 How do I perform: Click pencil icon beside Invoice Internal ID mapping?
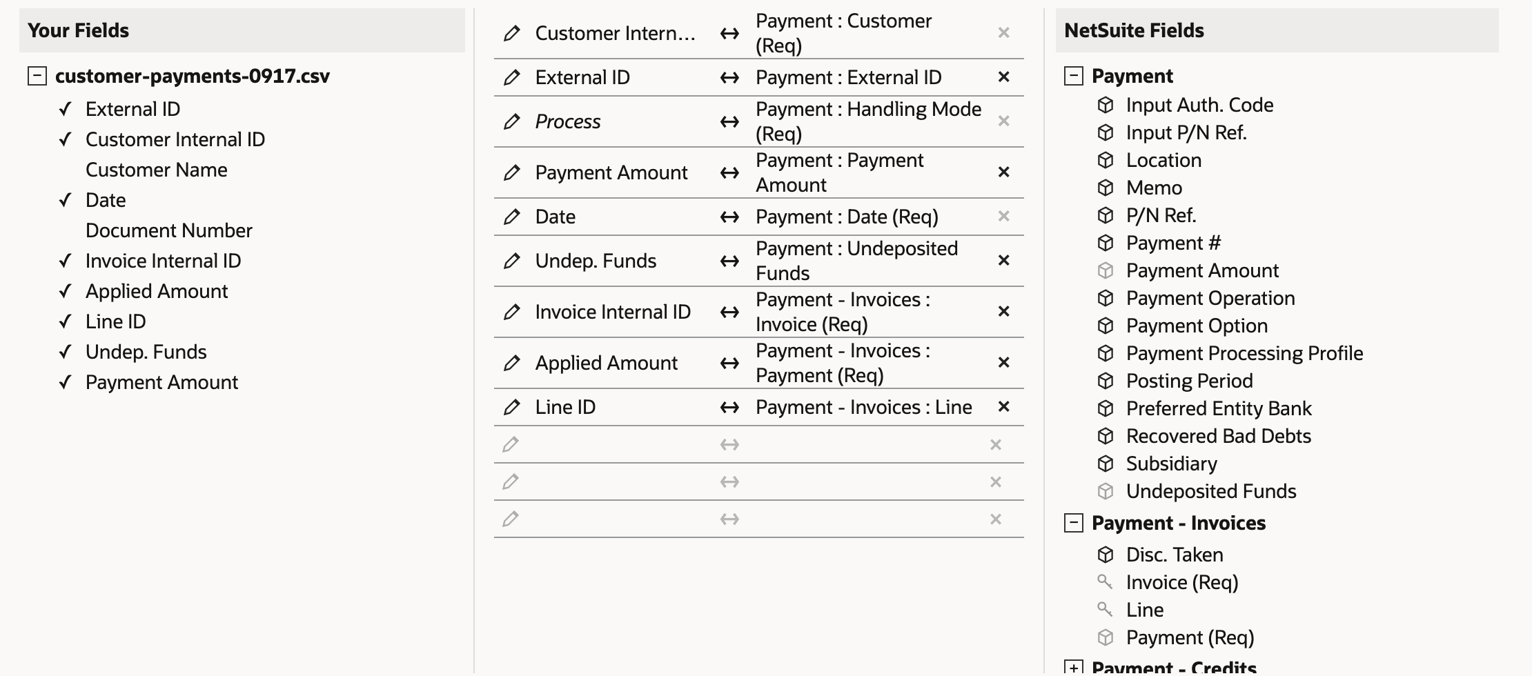511,312
